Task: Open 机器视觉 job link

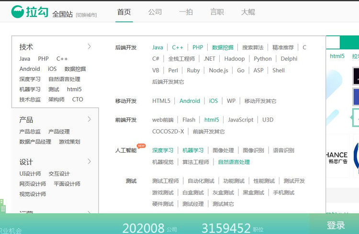Action: click(163, 162)
